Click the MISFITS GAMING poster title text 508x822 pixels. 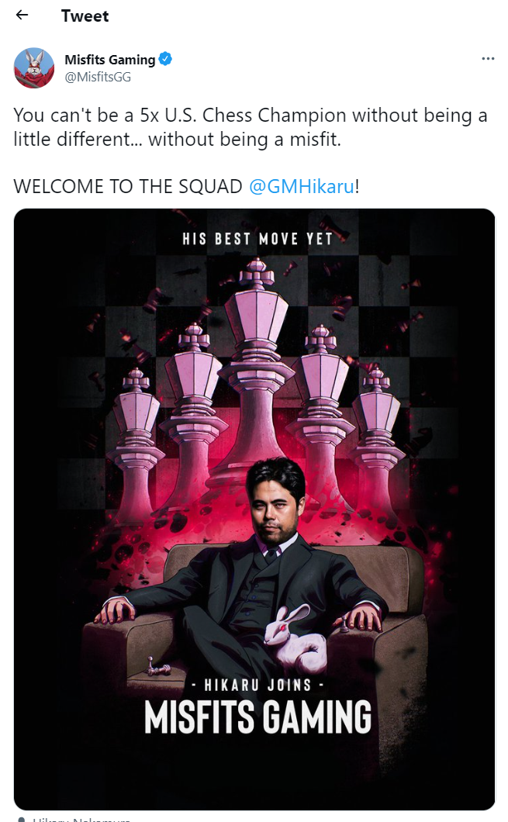point(257,717)
